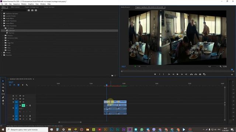Select the Pen tool
The width and height of the screenshot is (236, 132).
tap(3, 97)
